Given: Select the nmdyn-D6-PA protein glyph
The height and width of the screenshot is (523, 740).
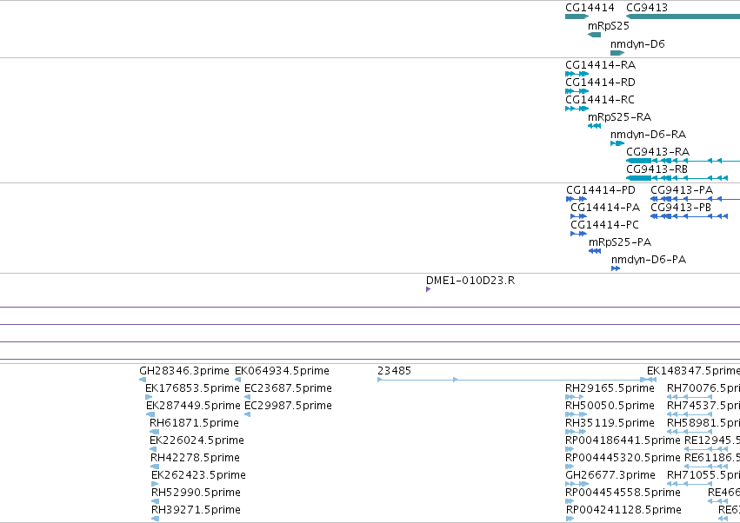Looking at the screenshot, I should tap(616, 268).
